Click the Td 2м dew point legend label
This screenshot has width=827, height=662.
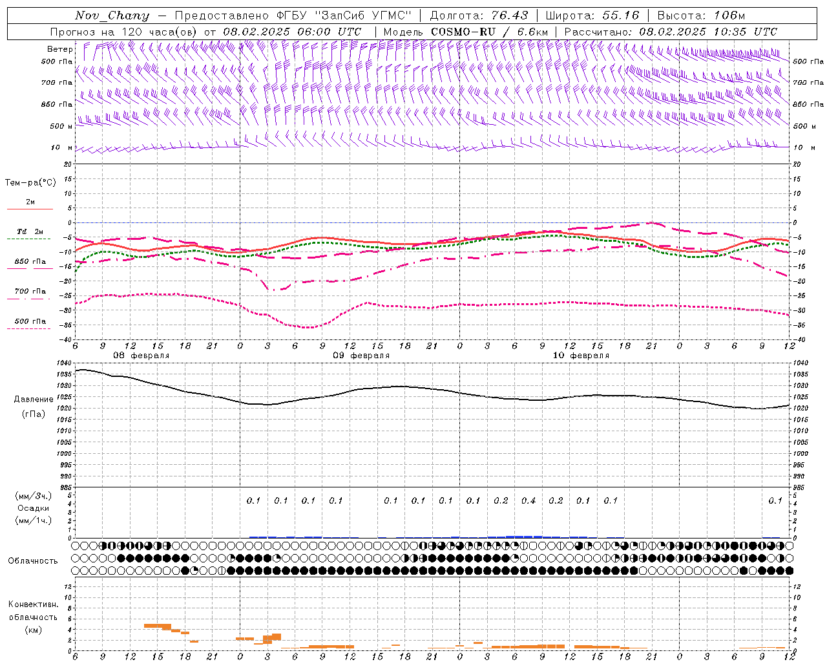click(30, 231)
